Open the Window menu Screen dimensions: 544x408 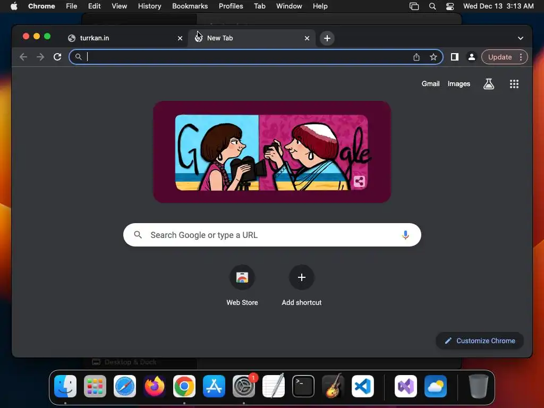tap(289, 6)
